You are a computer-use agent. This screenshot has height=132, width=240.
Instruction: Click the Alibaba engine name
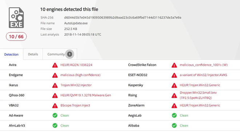click(x=133, y=125)
